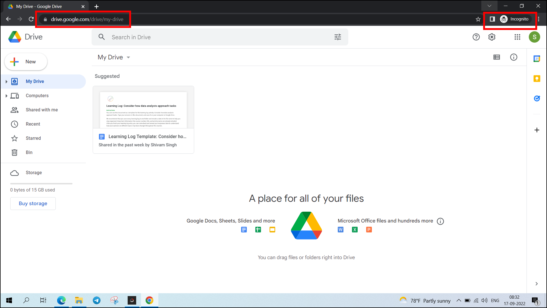This screenshot has width=547, height=308.
Task: Click the Google Slides icon
Action: tap(272, 230)
